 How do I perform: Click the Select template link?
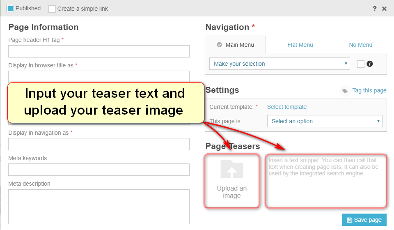[x=287, y=107]
